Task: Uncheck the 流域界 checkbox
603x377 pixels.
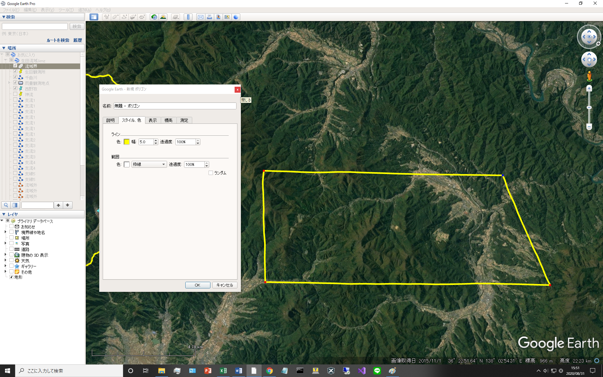Action: 15,66
